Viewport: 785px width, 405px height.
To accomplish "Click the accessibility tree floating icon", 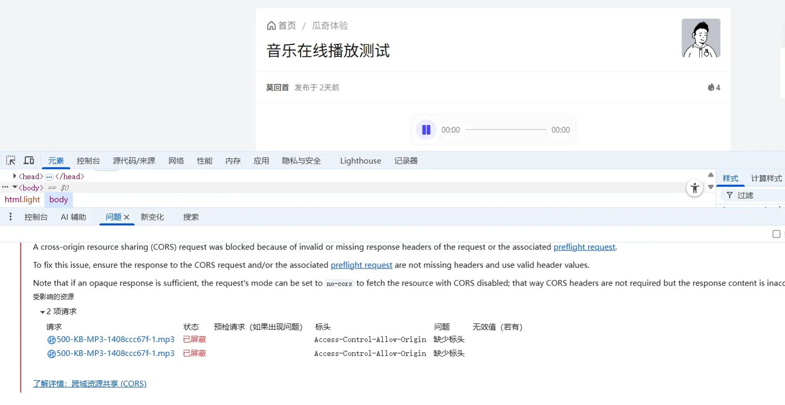I will (695, 188).
